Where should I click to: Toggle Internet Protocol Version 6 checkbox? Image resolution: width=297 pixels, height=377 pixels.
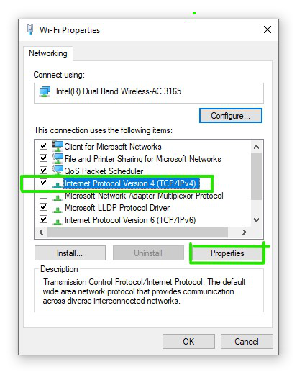coord(43,219)
